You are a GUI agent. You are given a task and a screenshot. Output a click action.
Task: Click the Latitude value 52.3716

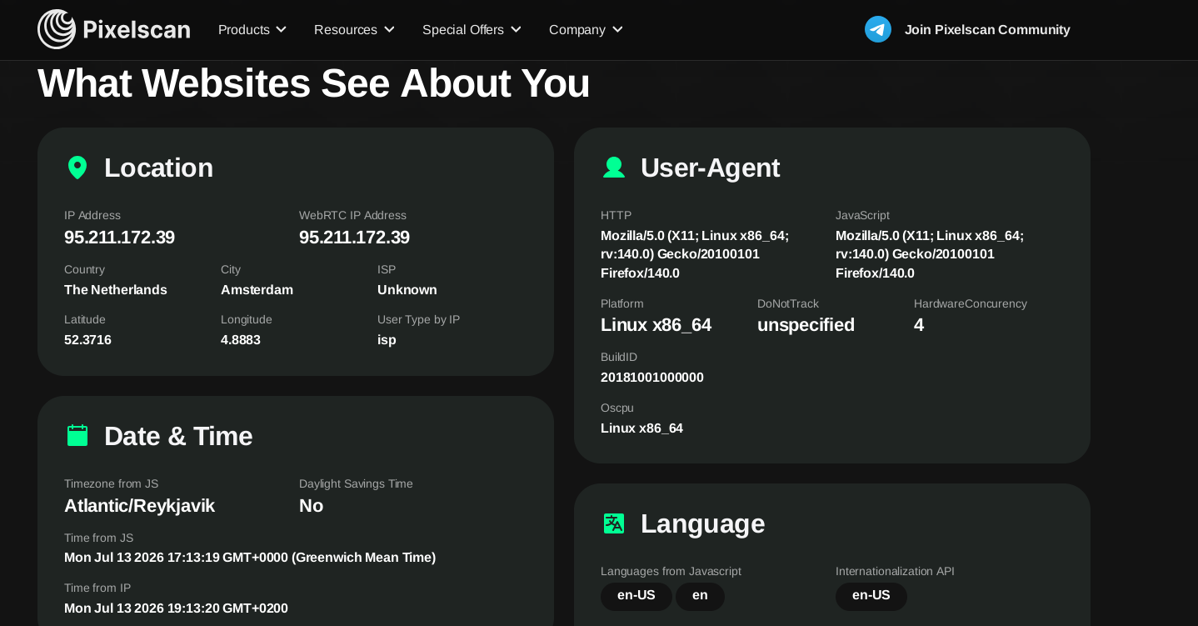(87, 340)
